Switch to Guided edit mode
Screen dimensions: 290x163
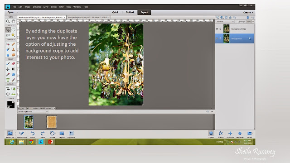coord(130,12)
